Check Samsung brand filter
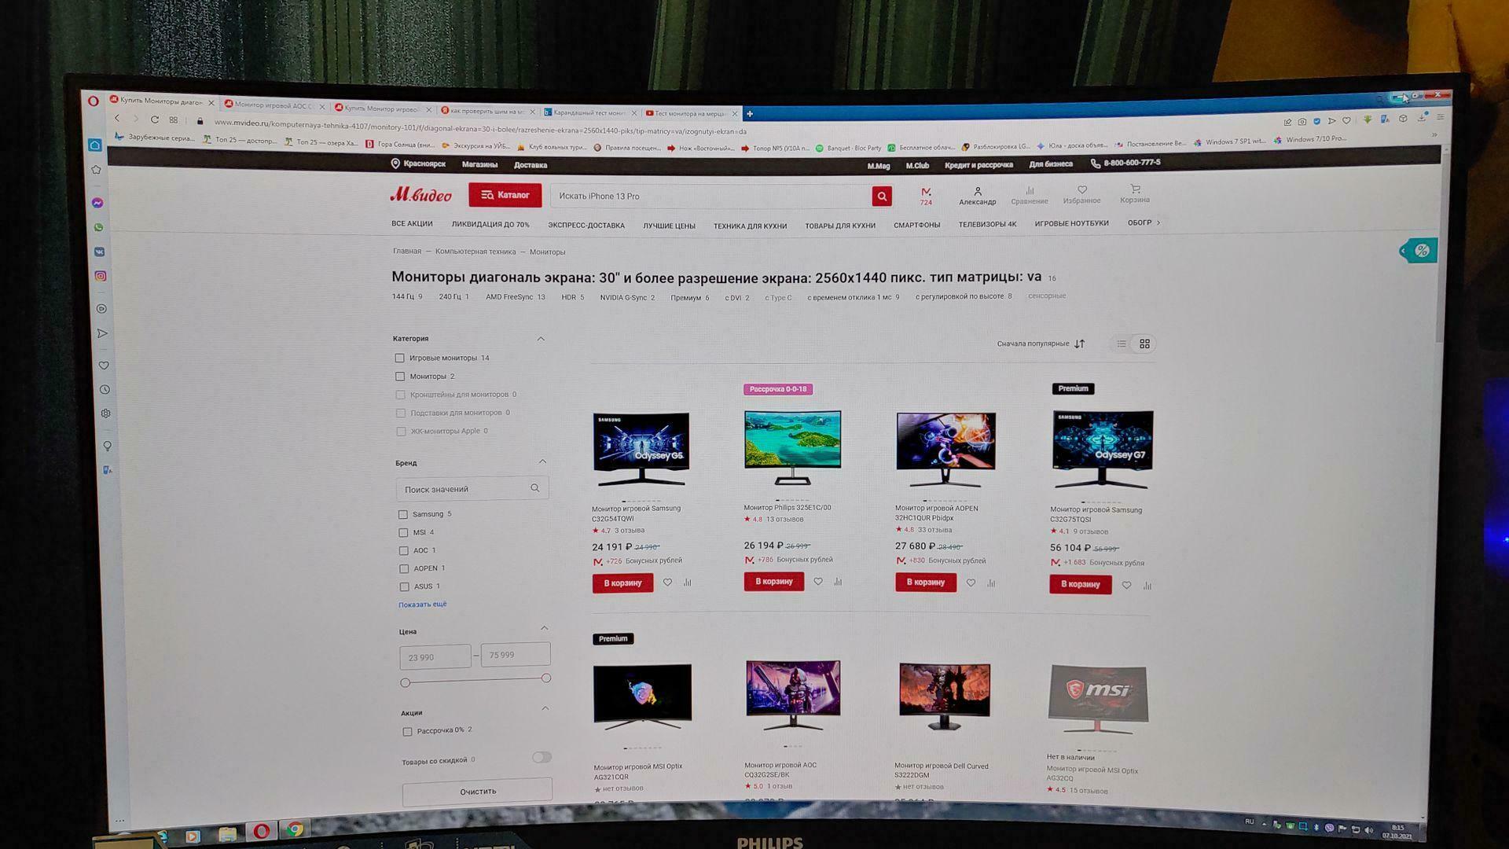 [x=403, y=514]
